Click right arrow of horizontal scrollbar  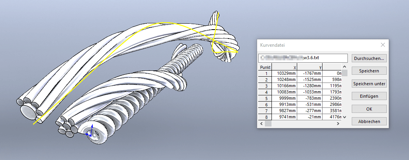(x=338, y=124)
